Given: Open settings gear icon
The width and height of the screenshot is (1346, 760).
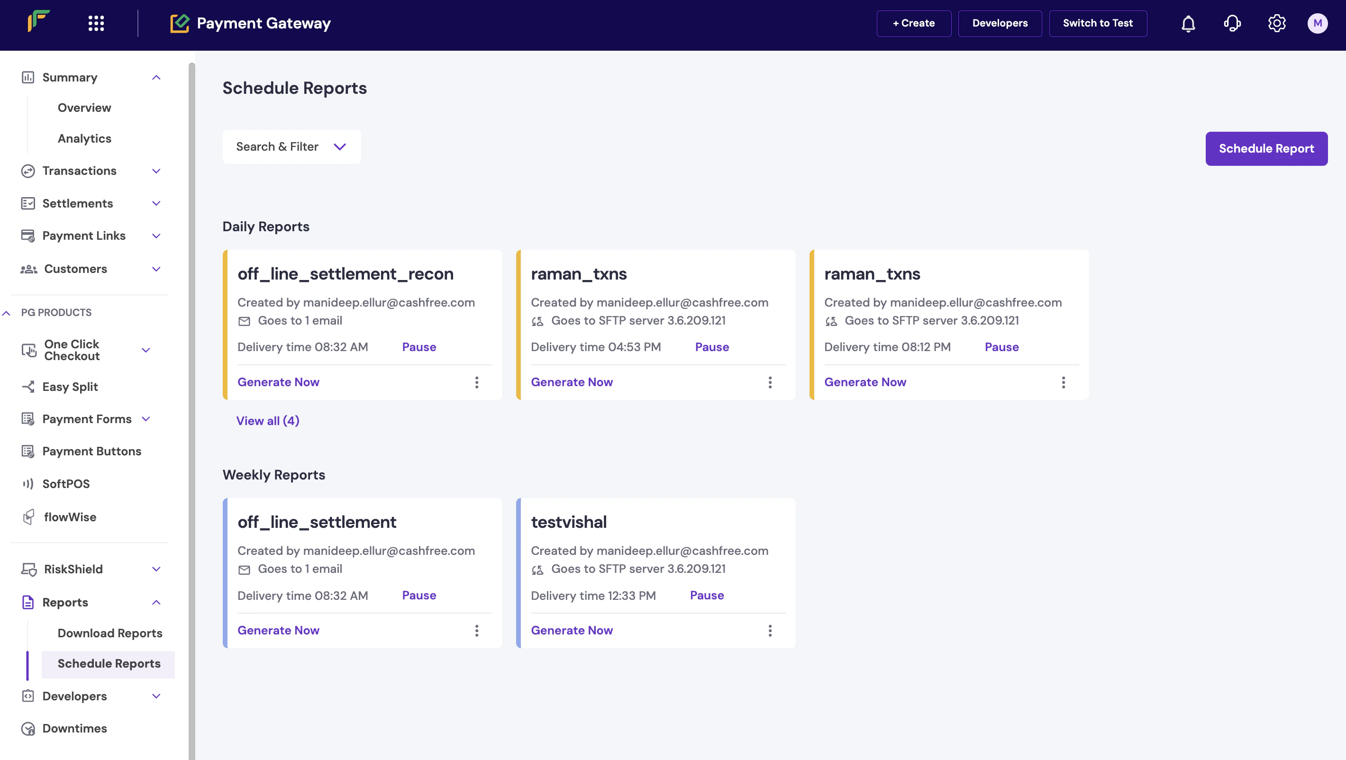Looking at the screenshot, I should point(1276,24).
